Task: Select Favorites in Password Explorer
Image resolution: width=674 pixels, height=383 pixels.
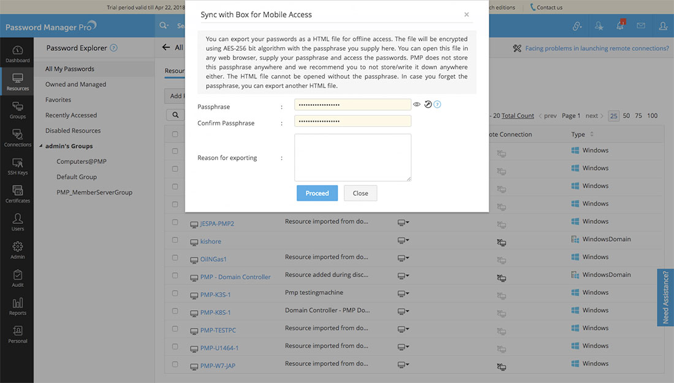Action: coord(58,100)
